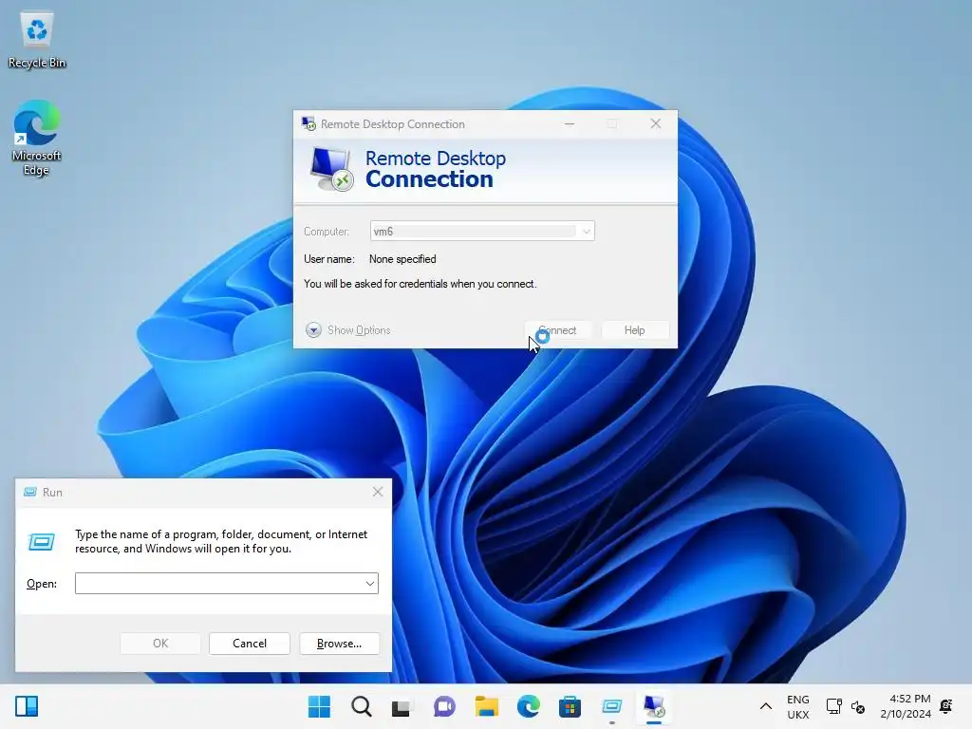Close the Remote Desktop Connection window
The image size is (972, 729).
point(655,123)
